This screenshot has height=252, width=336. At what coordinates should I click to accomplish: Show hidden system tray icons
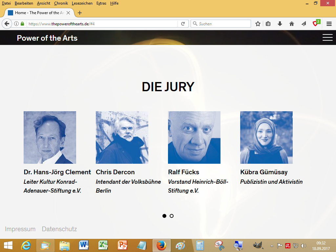click(272, 246)
